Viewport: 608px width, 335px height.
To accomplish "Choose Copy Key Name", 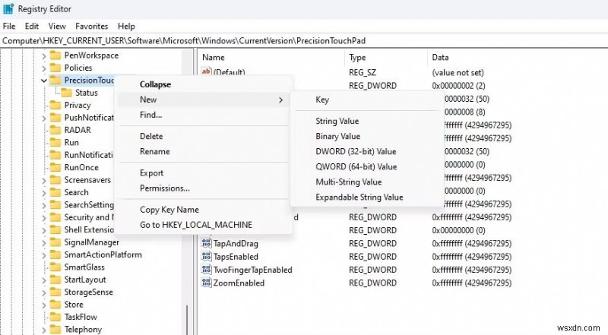I will pyautogui.click(x=204, y=210).
